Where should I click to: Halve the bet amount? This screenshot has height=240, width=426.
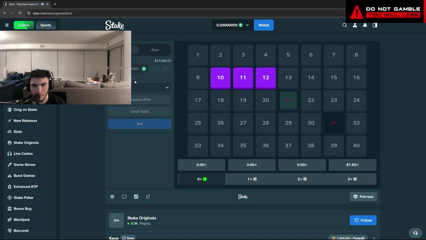pyautogui.click(x=154, y=69)
